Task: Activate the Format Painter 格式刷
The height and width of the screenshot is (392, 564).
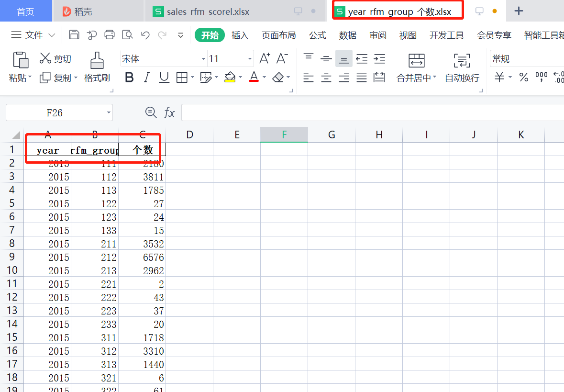Action: (x=97, y=67)
